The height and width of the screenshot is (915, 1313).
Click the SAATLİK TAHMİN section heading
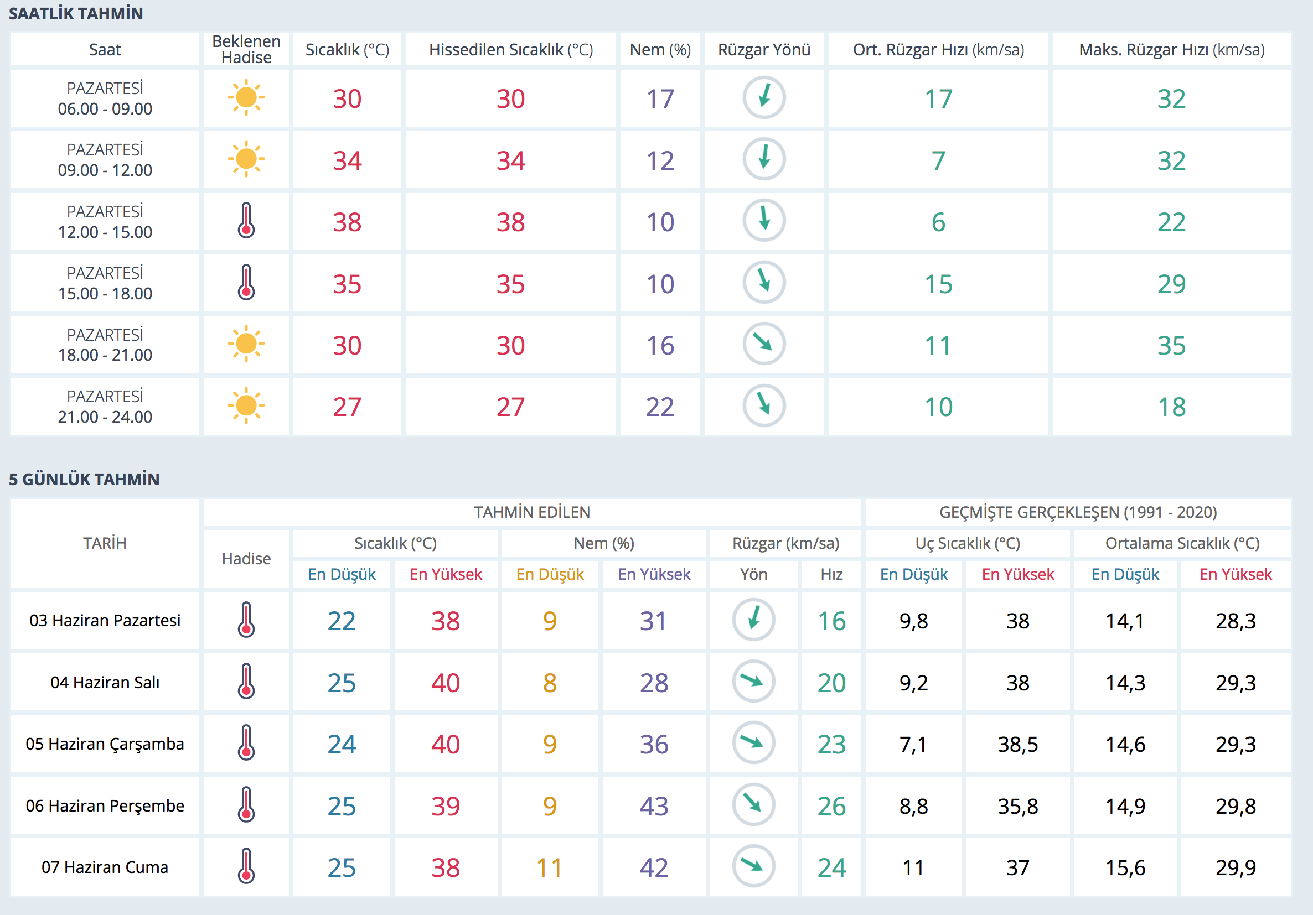[76, 14]
